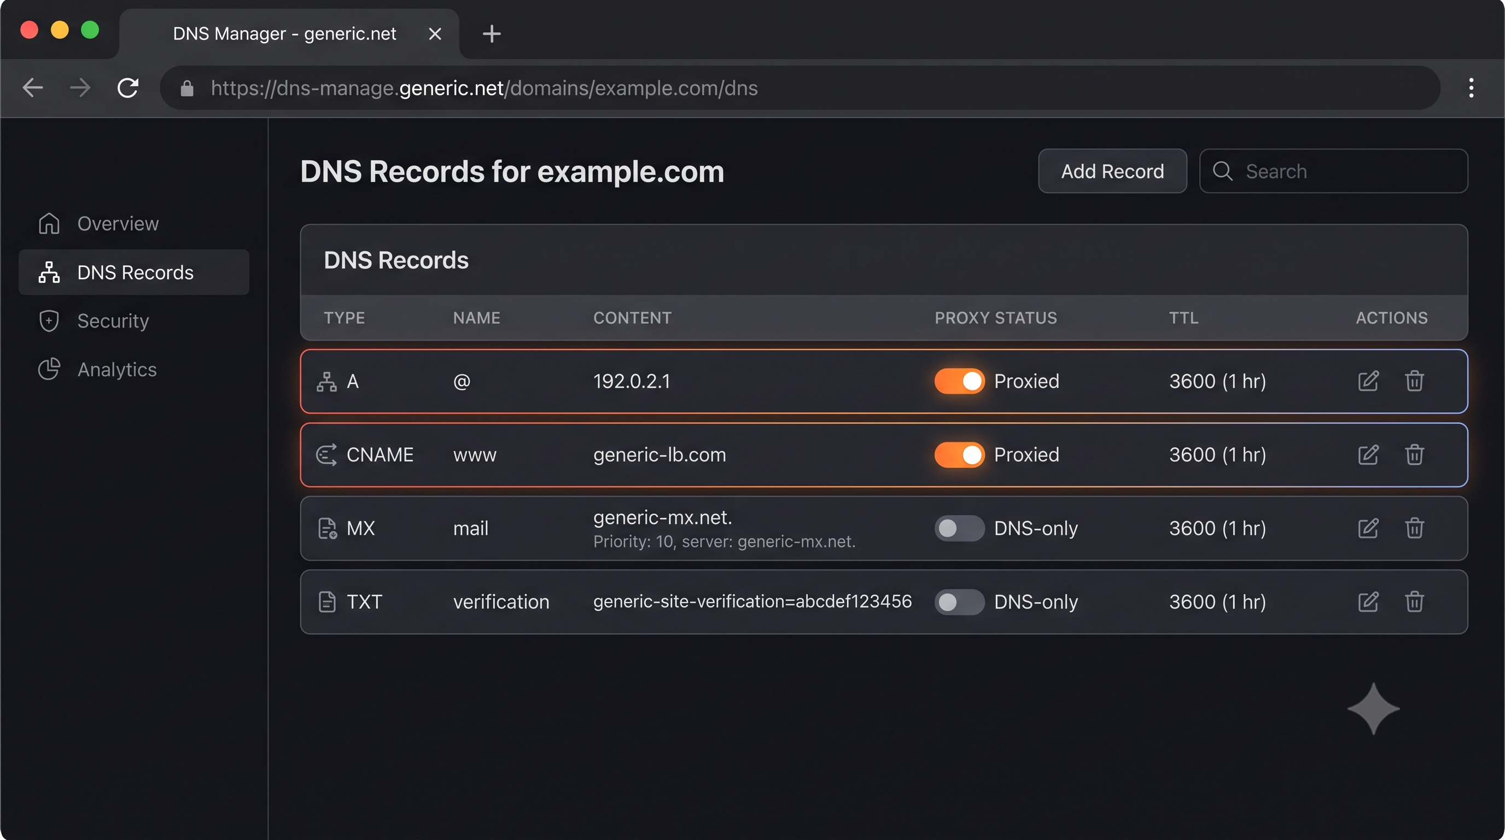The image size is (1505, 840).
Task: Open the Overview section
Action: (x=134, y=224)
